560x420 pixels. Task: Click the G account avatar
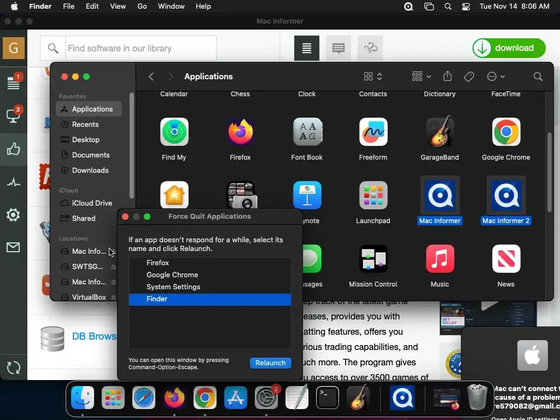14,48
